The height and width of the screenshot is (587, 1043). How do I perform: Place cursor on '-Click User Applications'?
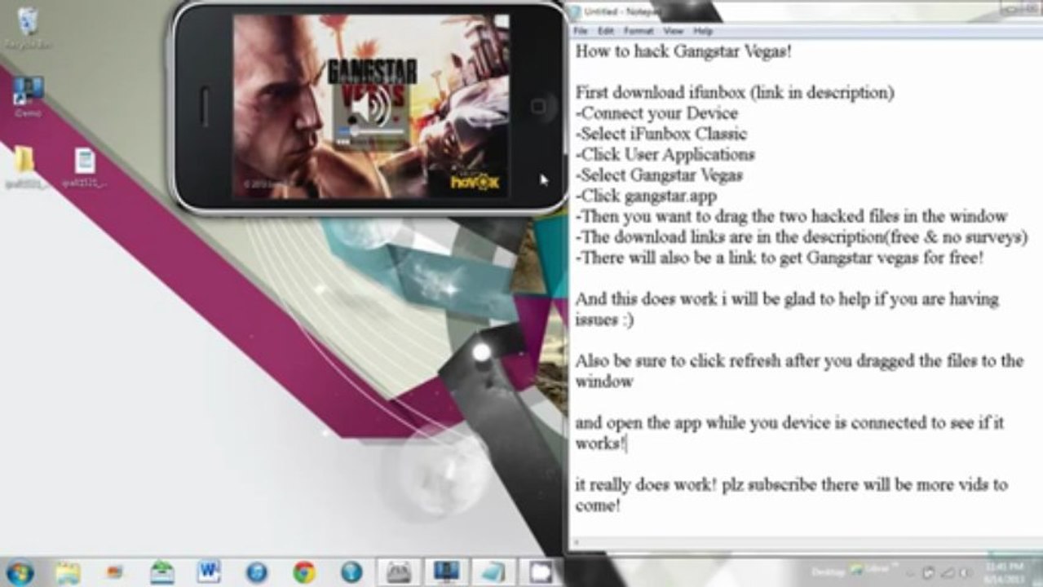click(x=665, y=154)
